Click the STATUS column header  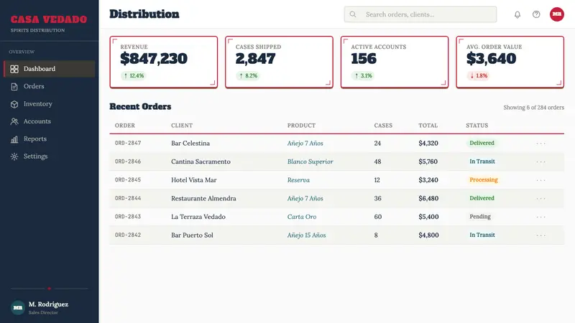point(477,125)
